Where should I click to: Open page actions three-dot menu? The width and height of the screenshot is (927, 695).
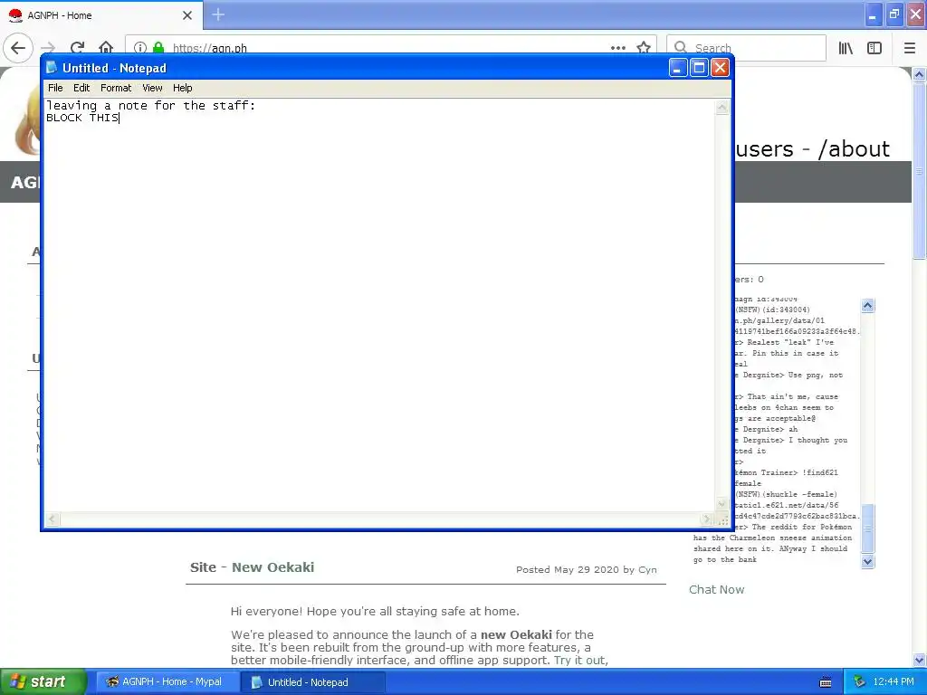(617, 48)
